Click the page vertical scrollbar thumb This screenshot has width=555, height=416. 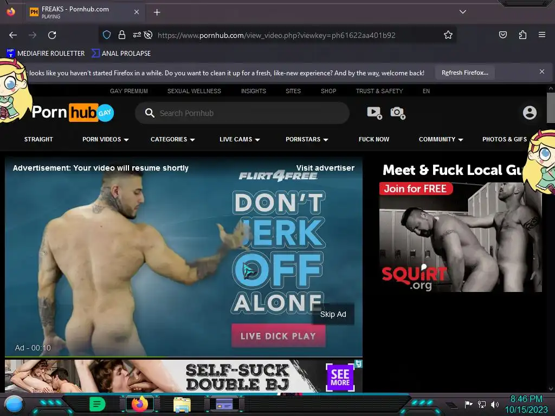(551, 108)
